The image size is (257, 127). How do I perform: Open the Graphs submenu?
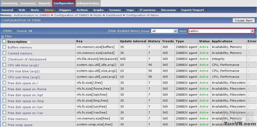click(x=98, y=10)
